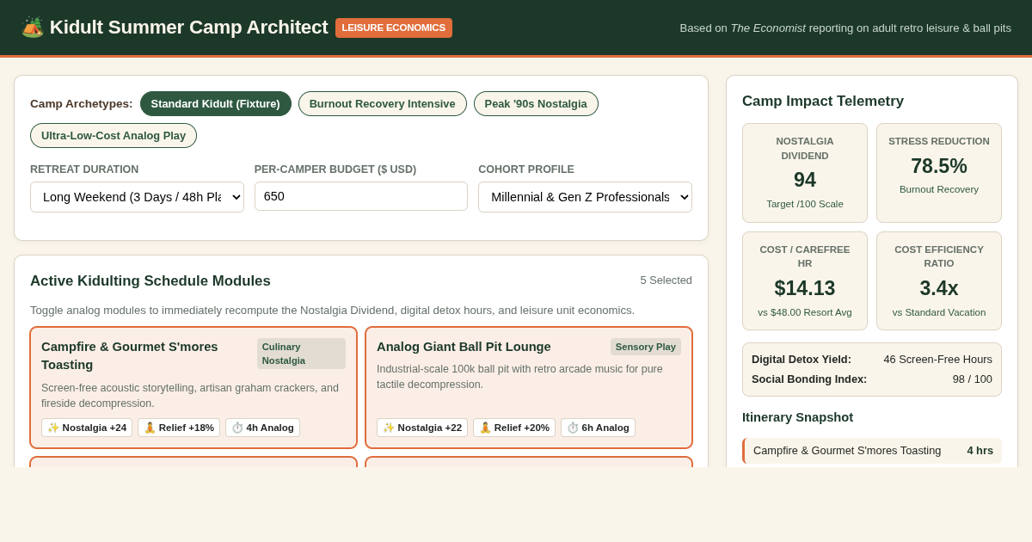Open the Cohort Profile dropdown
The width and height of the screenshot is (1032, 542).
585,197
